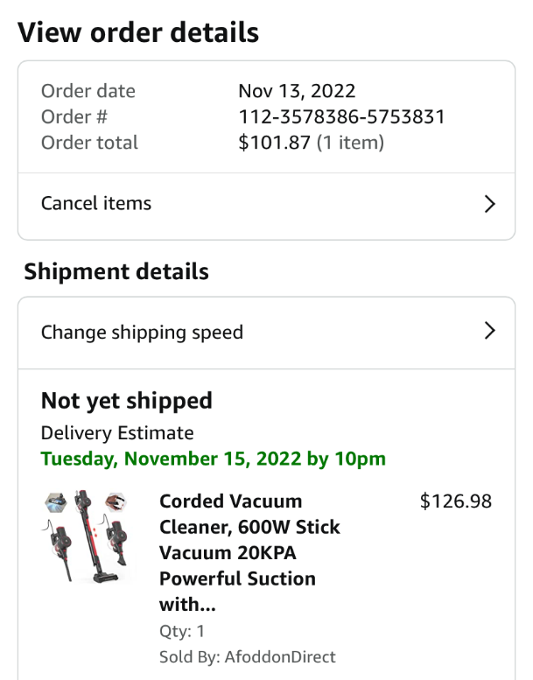Tap the Qty: 1 label
This screenshot has height=680, width=533.
(182, 631)
